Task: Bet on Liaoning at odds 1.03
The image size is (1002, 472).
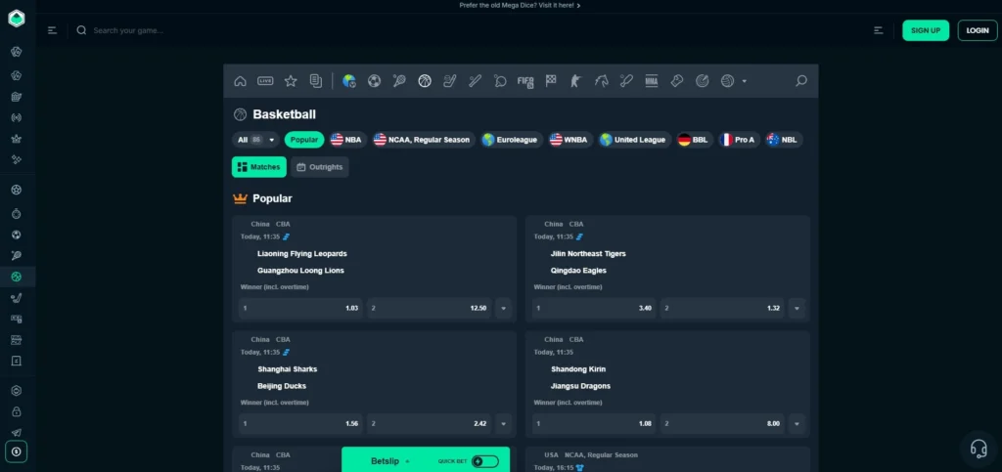Action: [x=300, y=308]
